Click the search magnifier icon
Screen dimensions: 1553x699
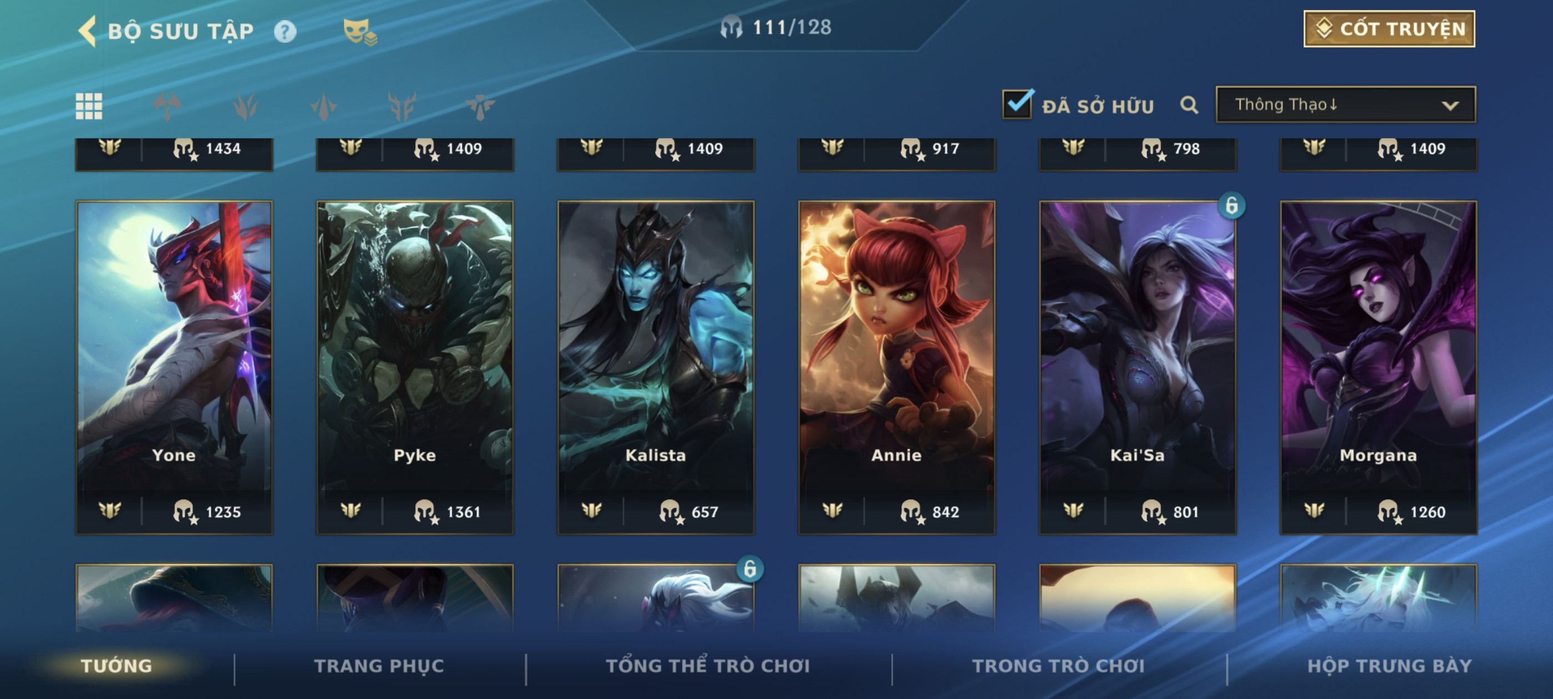pyautogui.click(x=1189, y=105)
